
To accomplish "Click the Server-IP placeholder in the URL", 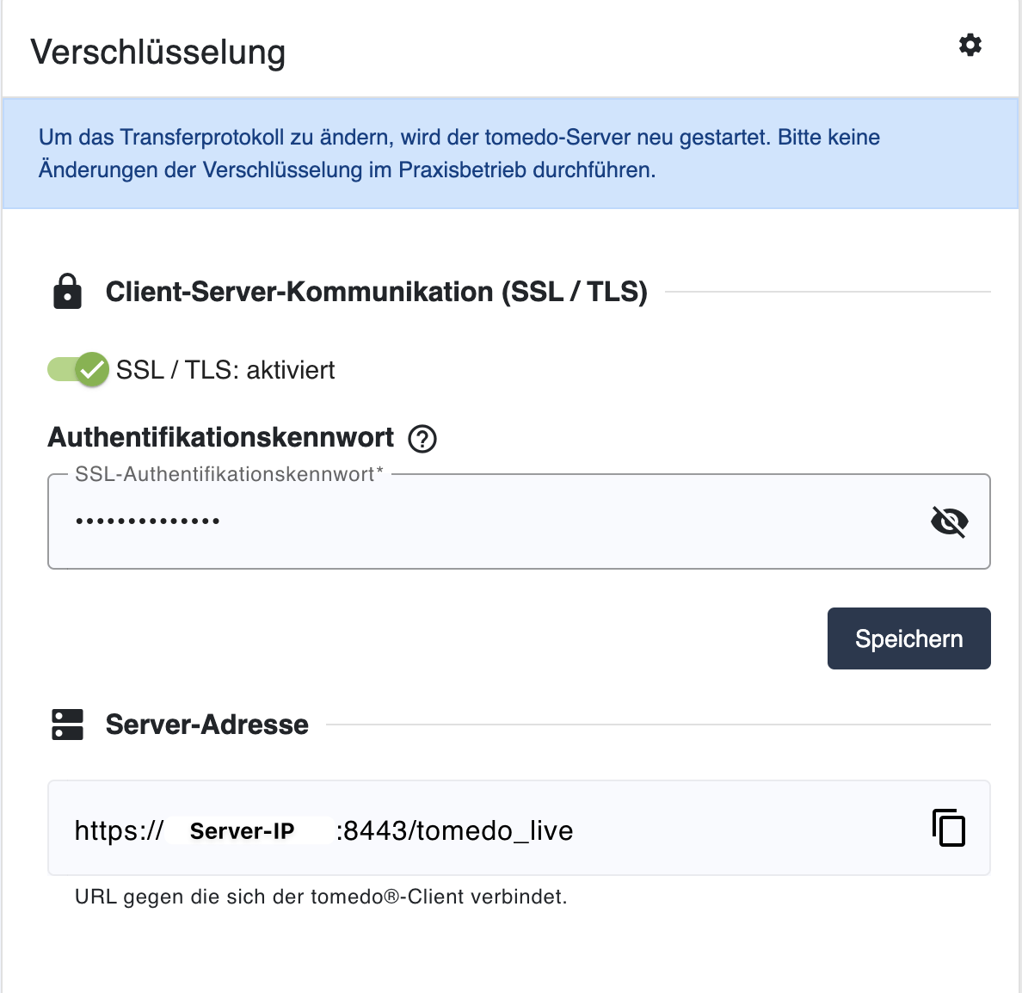I will (x=242, y=831).
